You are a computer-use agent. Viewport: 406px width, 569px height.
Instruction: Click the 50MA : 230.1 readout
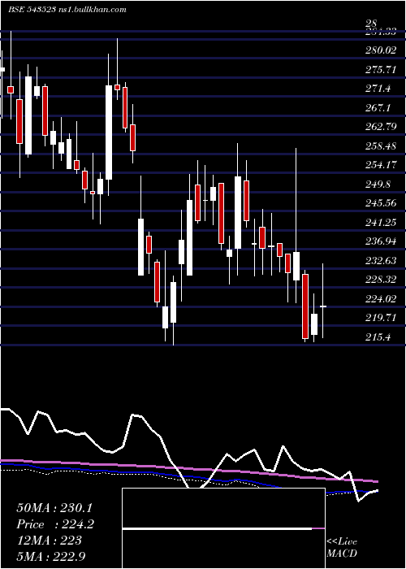coord(54,508)
